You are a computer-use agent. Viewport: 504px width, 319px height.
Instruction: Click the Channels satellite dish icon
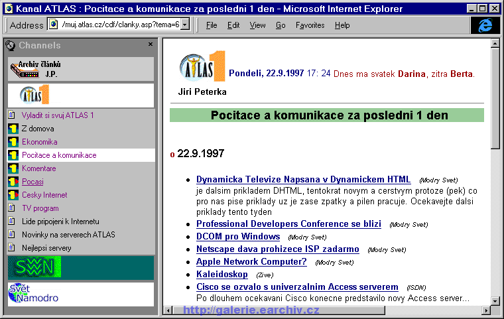point(11,46)
